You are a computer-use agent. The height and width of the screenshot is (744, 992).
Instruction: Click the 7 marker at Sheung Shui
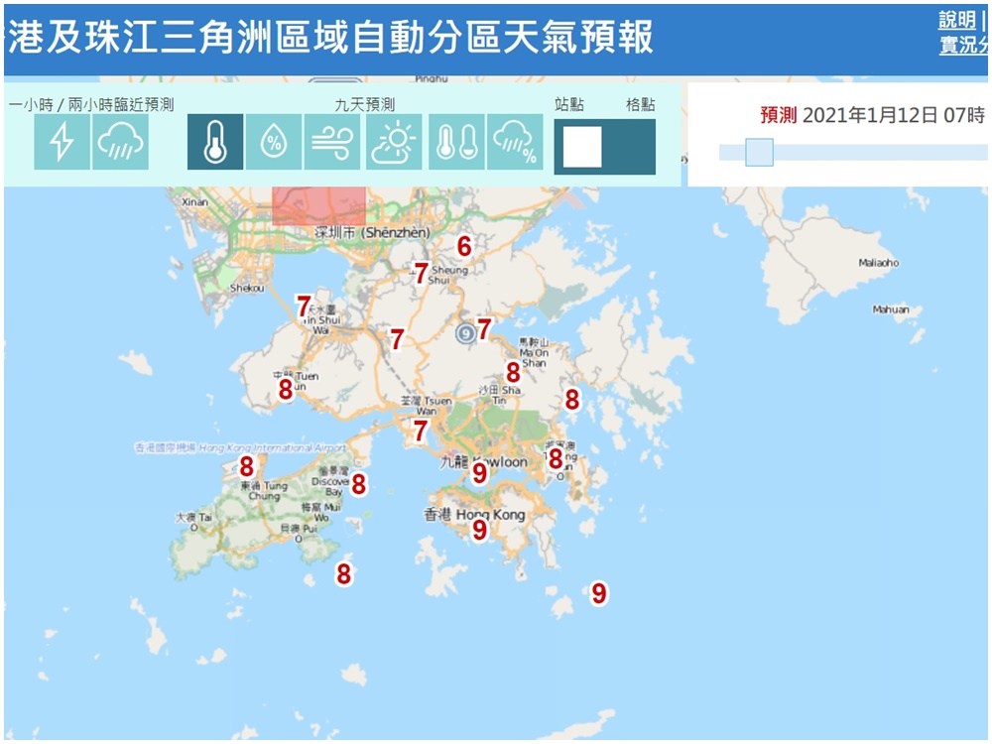(422, 274)
